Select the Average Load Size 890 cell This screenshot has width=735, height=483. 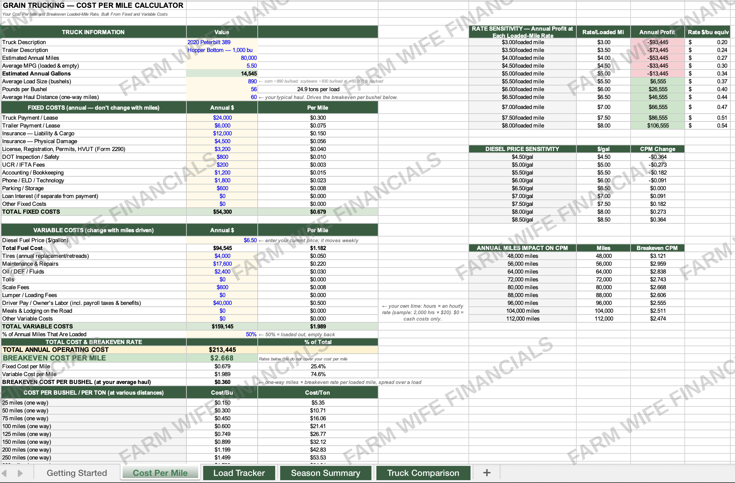pos(222,81)
